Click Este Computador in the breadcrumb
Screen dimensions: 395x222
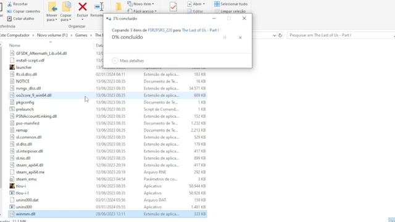[15, 35]
